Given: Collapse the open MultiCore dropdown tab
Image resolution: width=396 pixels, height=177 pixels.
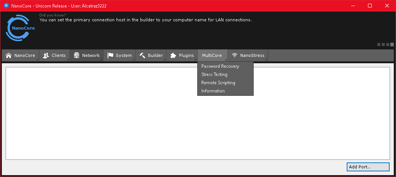Looking at the screenshot, I should click(x=212, y=55).
